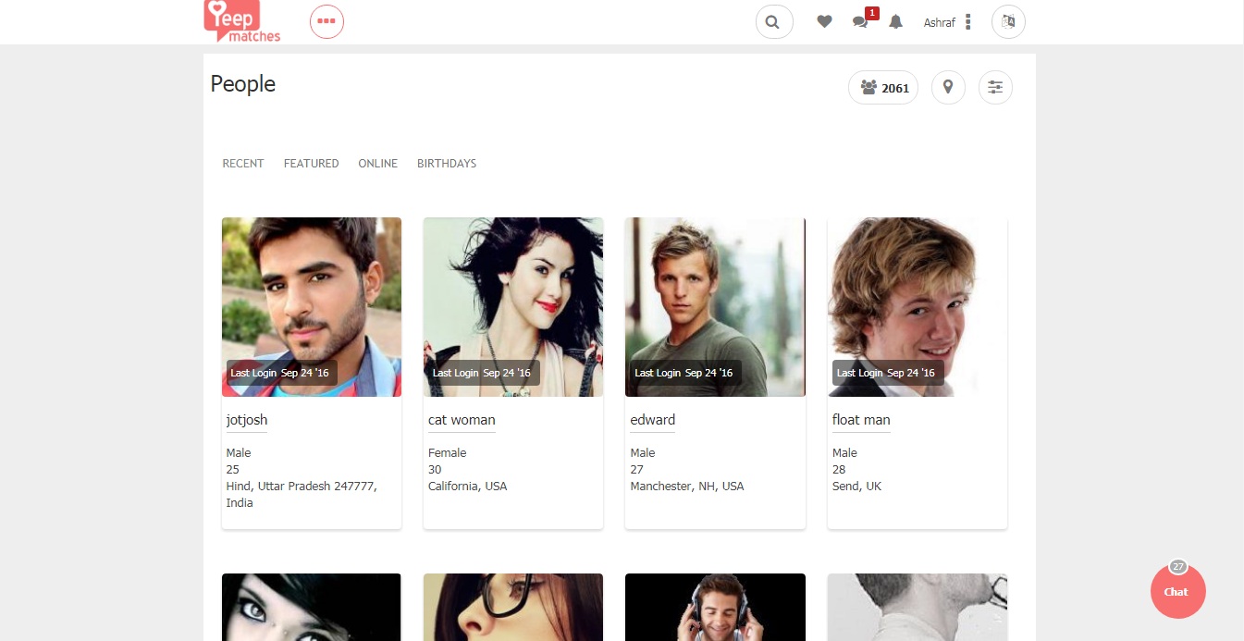Image resolution: width=1244 pixels, height=641 pixels.
Task: Click age 28 under float man
Action: (839, 470)
